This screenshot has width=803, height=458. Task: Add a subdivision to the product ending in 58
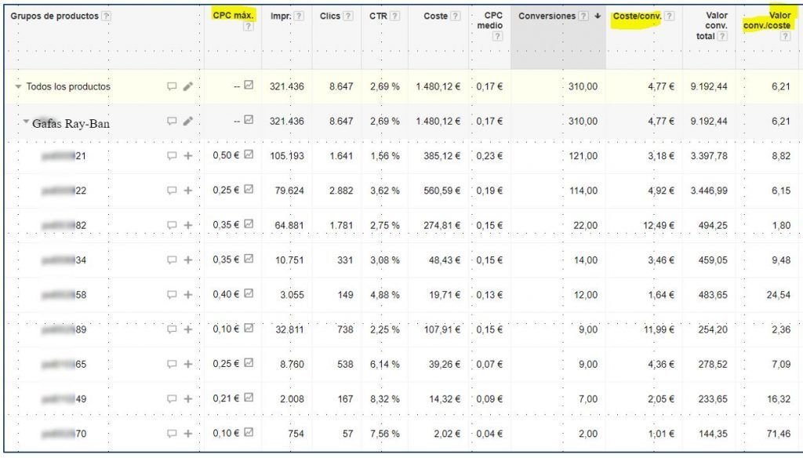click(x=188, y=295)
